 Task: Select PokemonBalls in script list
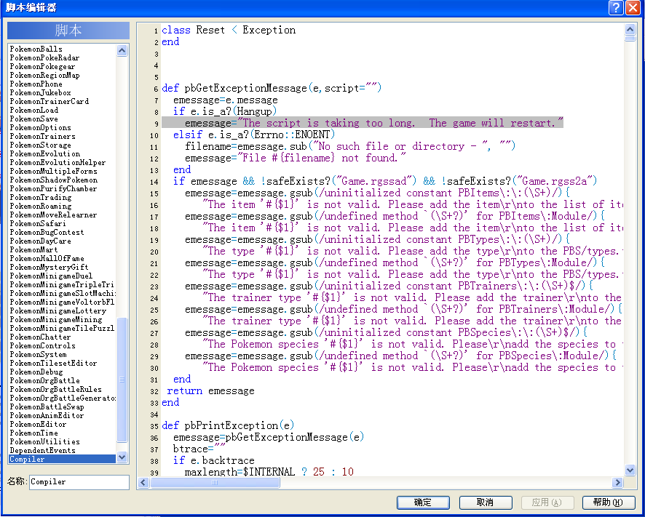36,49
